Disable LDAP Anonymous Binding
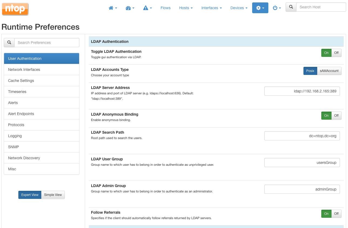 (336, 116)
